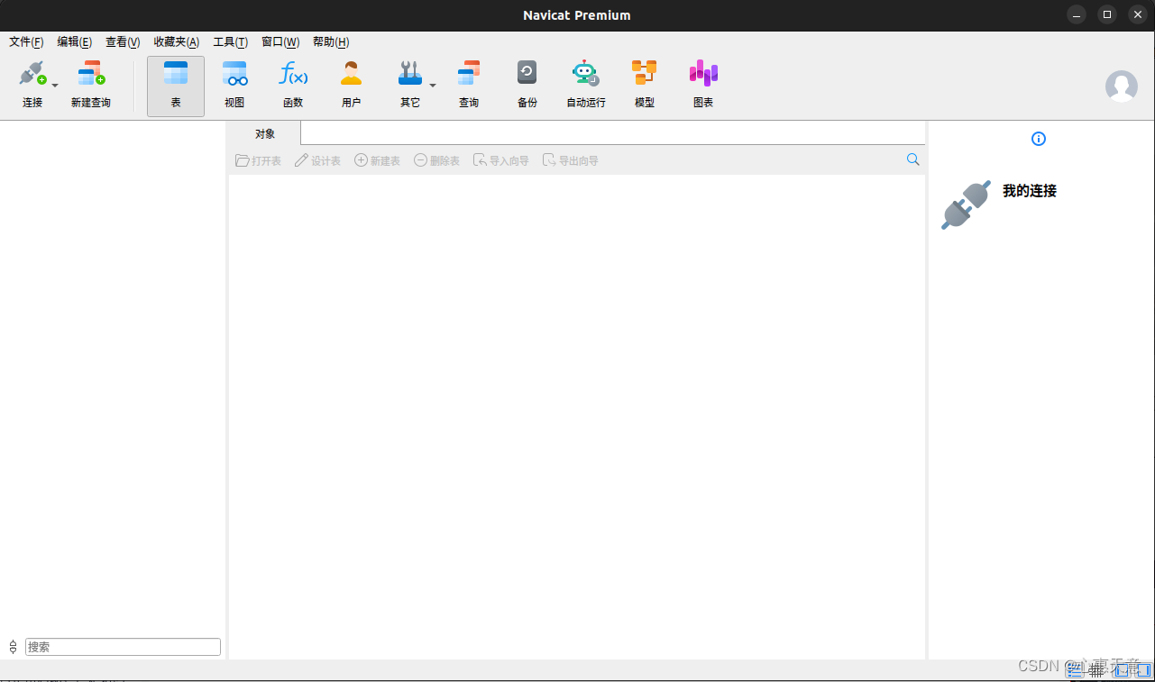Viewport: 1155px width, 682px height.
Task: Switch to the Objects (对象) tab
Action: point(264,134)
